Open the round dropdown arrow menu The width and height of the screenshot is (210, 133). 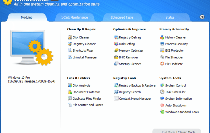click(x=202, y=17)
